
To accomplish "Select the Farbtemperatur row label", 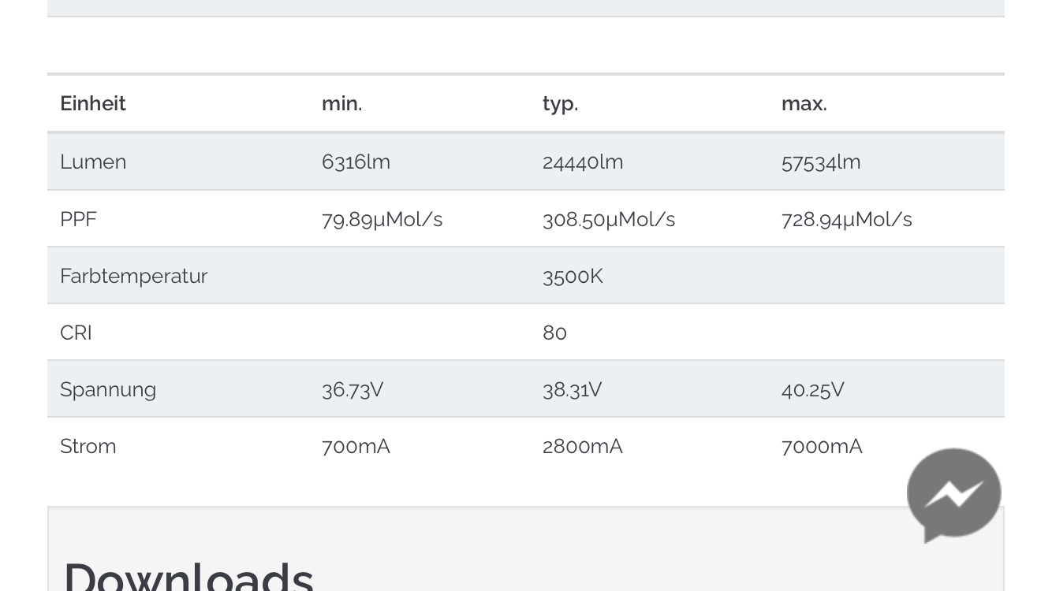I will pos(133,276).
